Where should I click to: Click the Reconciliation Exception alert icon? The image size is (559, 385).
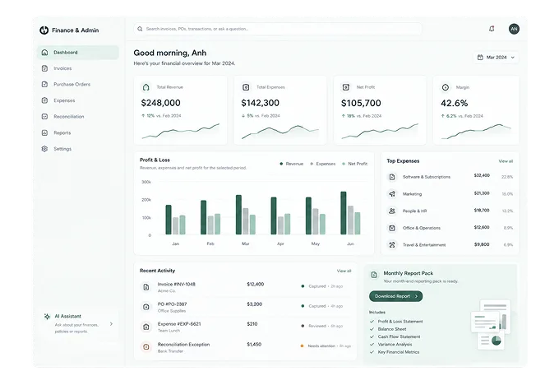[x=146, y=346]
